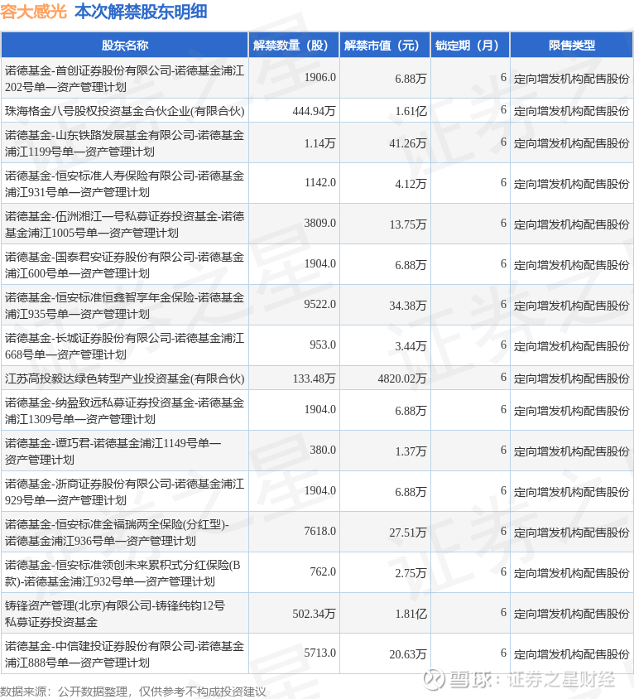Click the market value 1.61亿
Screen dimensions: 634x699
[x=411, y=110]
